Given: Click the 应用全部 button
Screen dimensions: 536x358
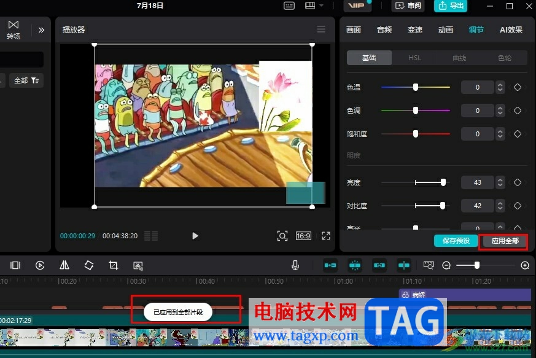Looking at the screenshot, I should point(505,241).
